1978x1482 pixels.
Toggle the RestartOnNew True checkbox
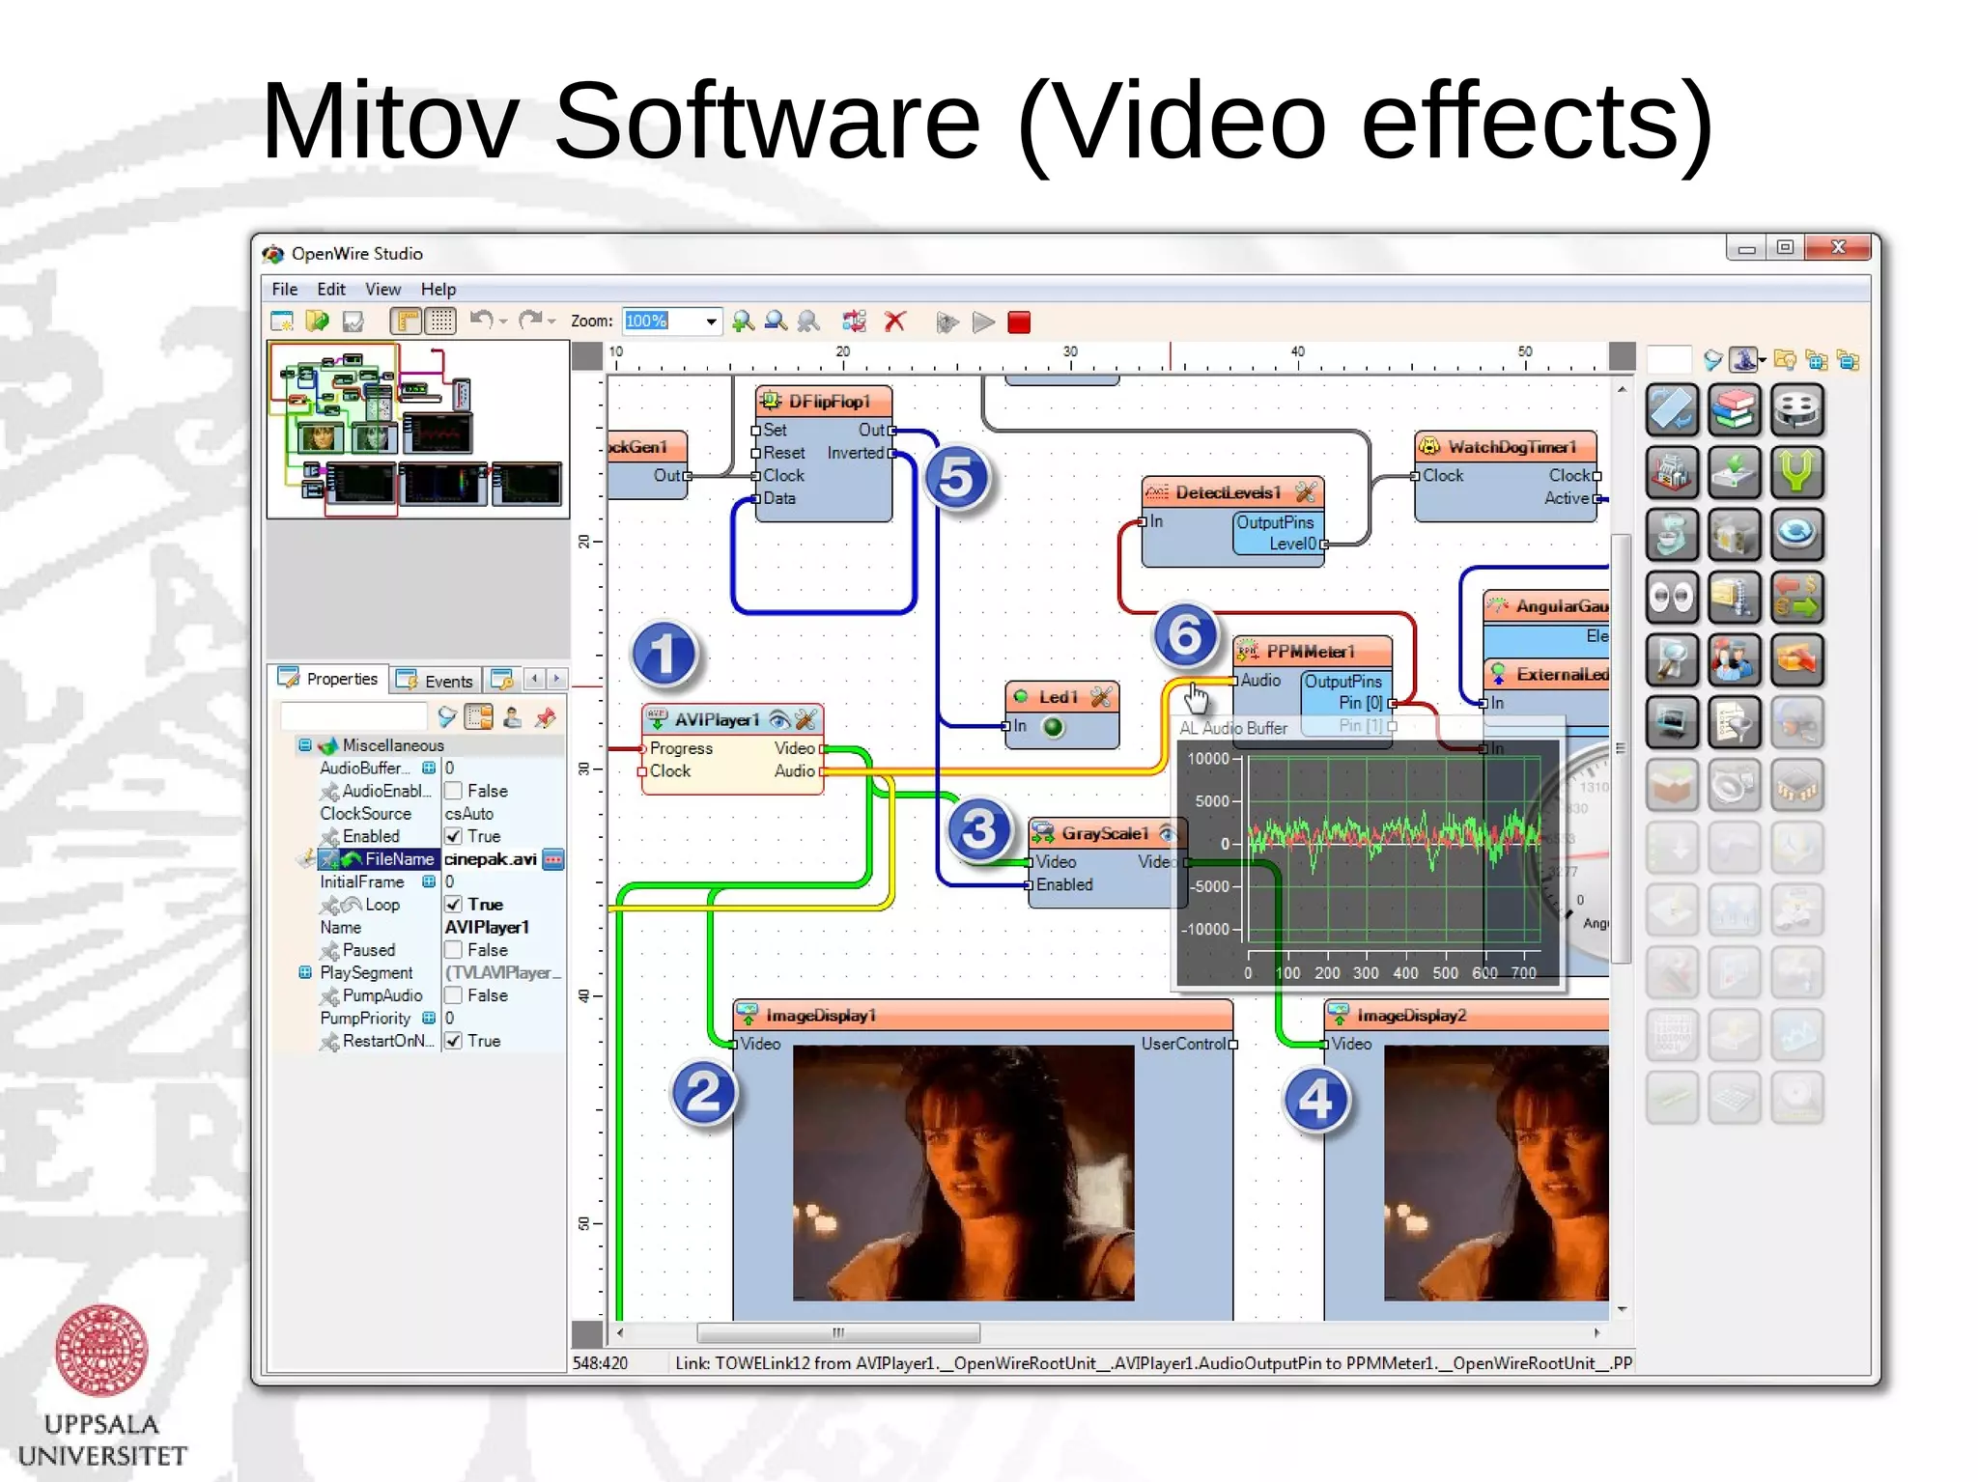[453, 1041]
